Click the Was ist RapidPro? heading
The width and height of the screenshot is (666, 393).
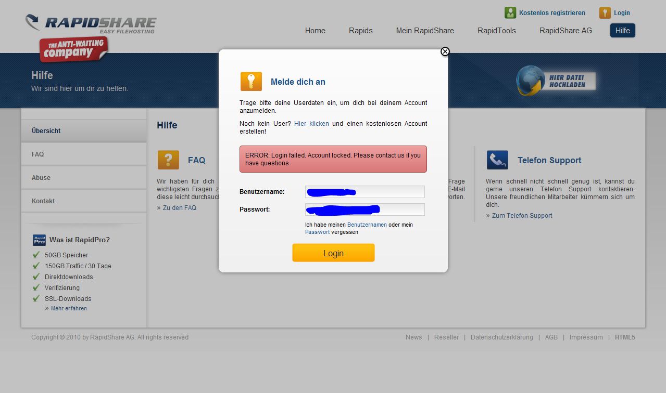pyautogui.click(x=80, y=240)
